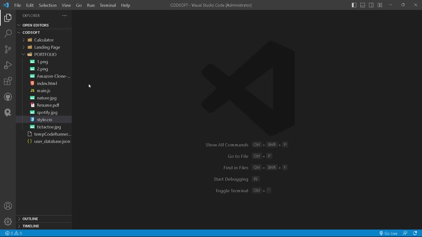
Task: Open Explorer views and more actions ellipsis
Action: pos(64,15)
